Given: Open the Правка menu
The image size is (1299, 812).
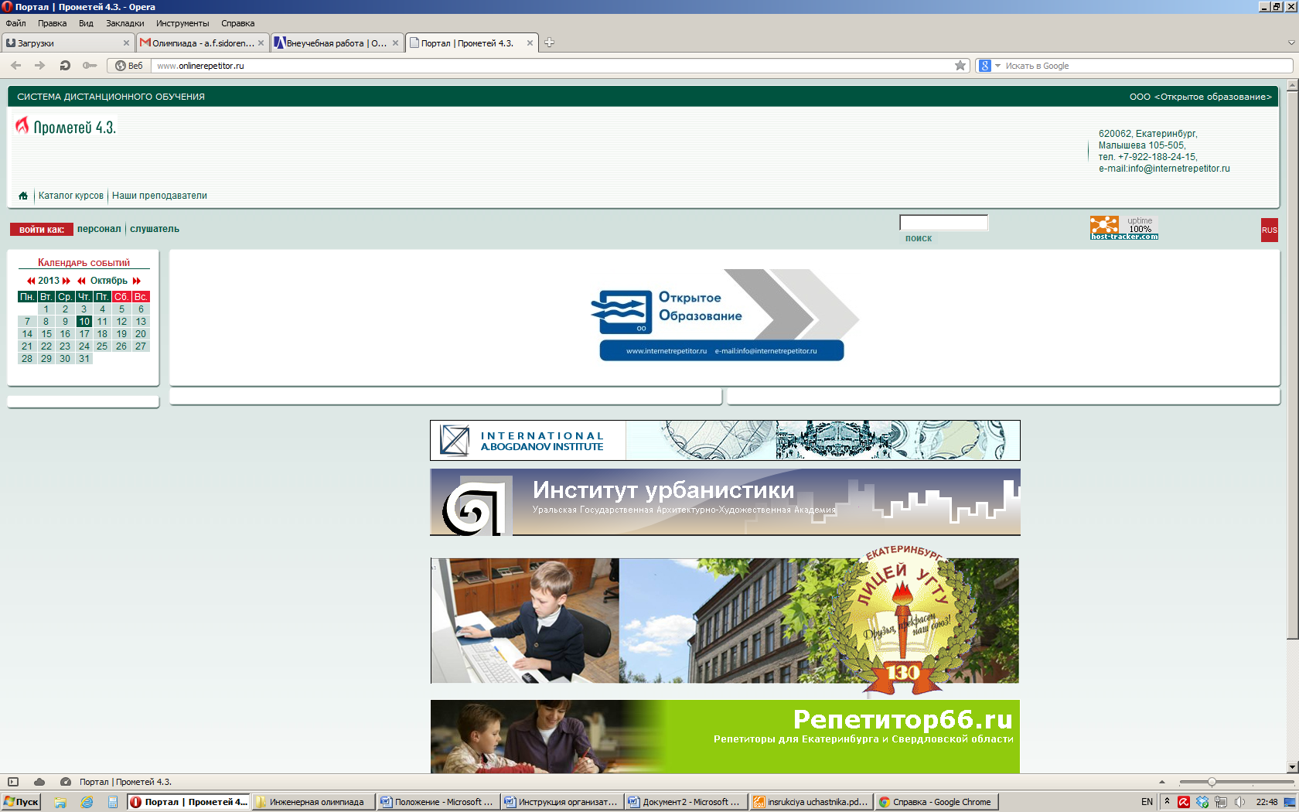Looking at the screenshot, I should click(52, 23).
